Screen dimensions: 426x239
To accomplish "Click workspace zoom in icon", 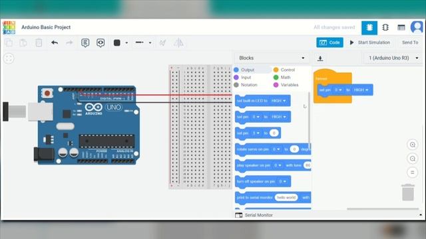I will [413, 145].
